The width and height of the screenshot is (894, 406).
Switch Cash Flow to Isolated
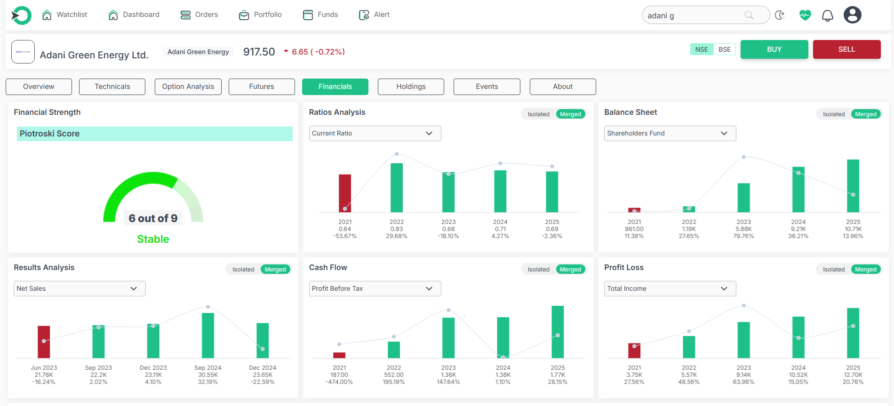tap(538, 270)
